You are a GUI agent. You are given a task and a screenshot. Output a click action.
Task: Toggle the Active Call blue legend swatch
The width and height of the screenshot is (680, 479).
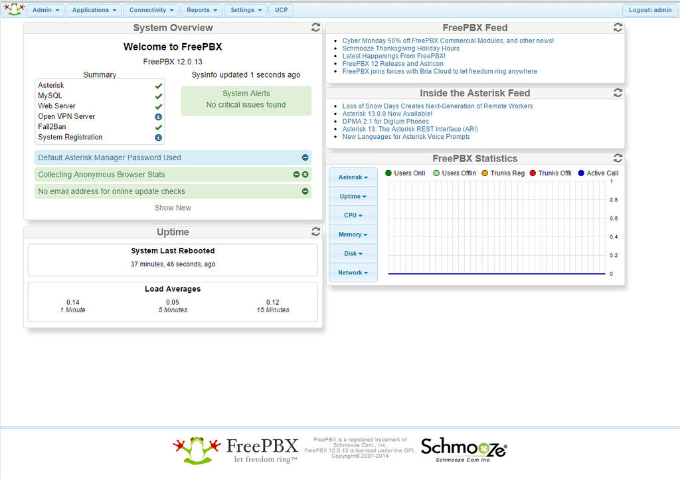click(581, 173)
